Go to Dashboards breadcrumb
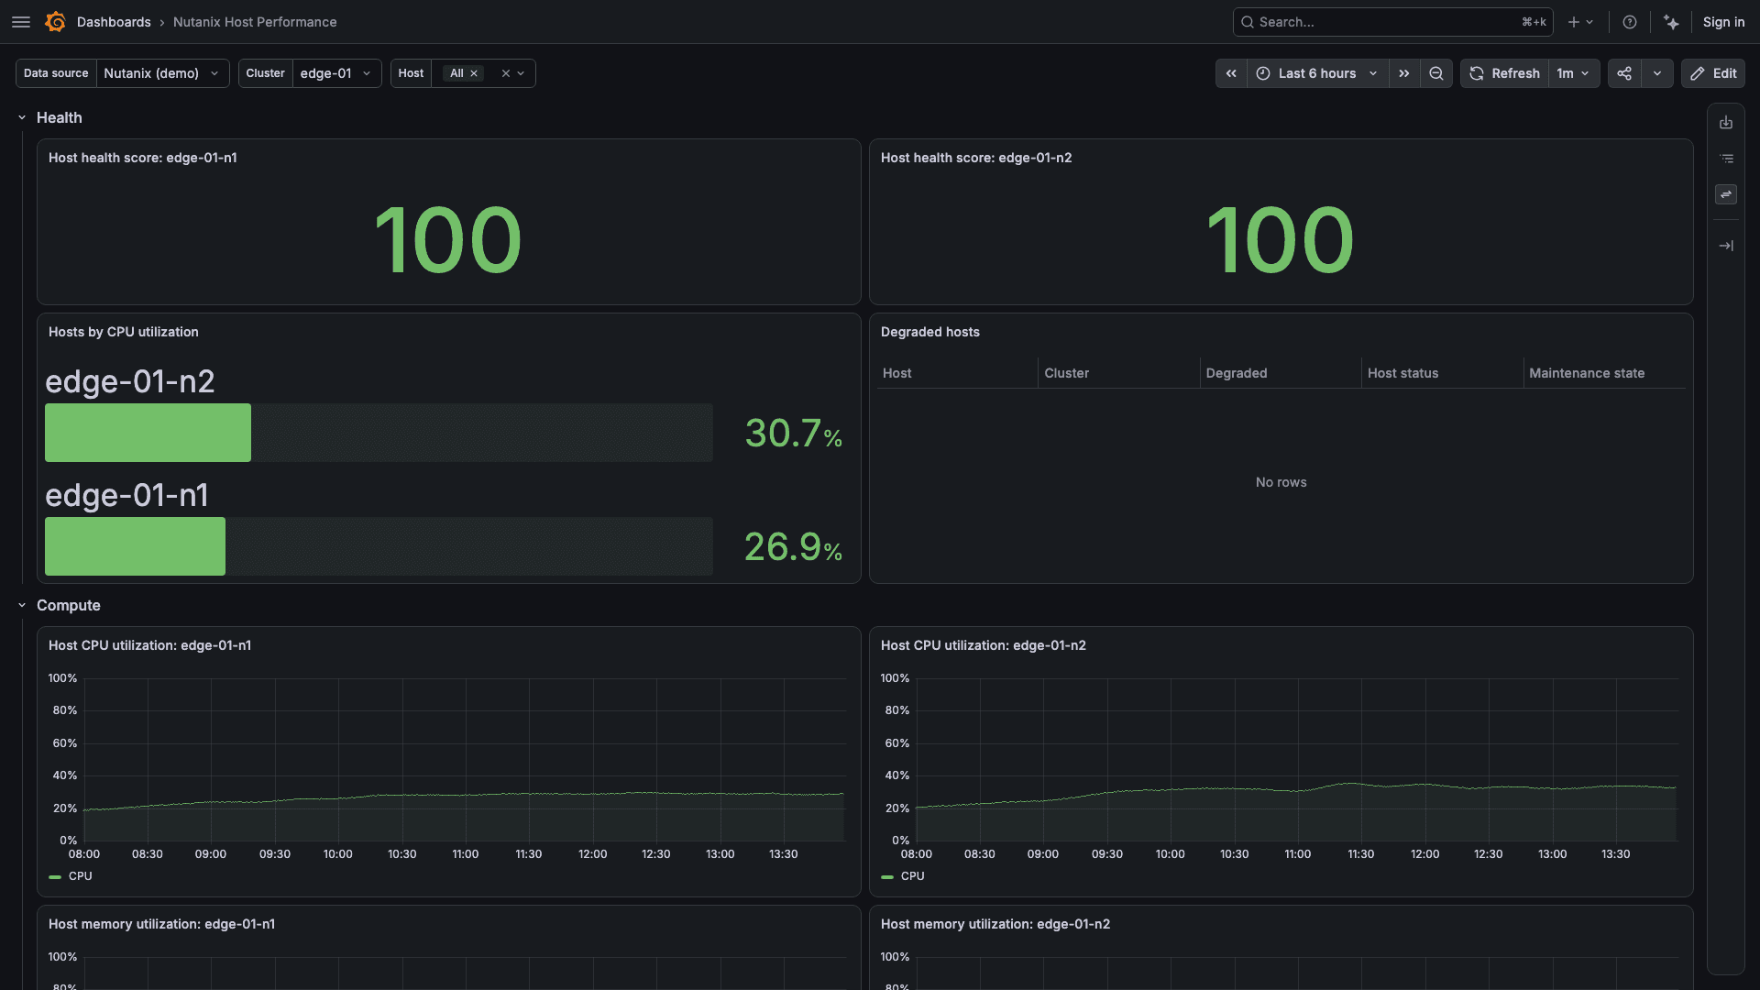Viewport: 1760px width, 990px height. click(114, 22)
